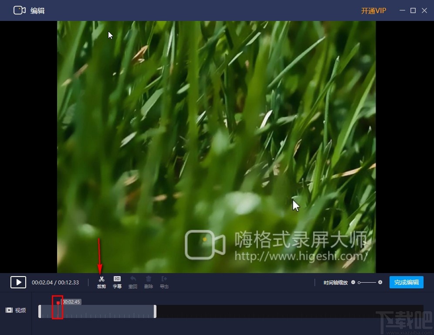Click the left clip trim handle
This screenshot has width=434, height=335.
click(40, 311)
